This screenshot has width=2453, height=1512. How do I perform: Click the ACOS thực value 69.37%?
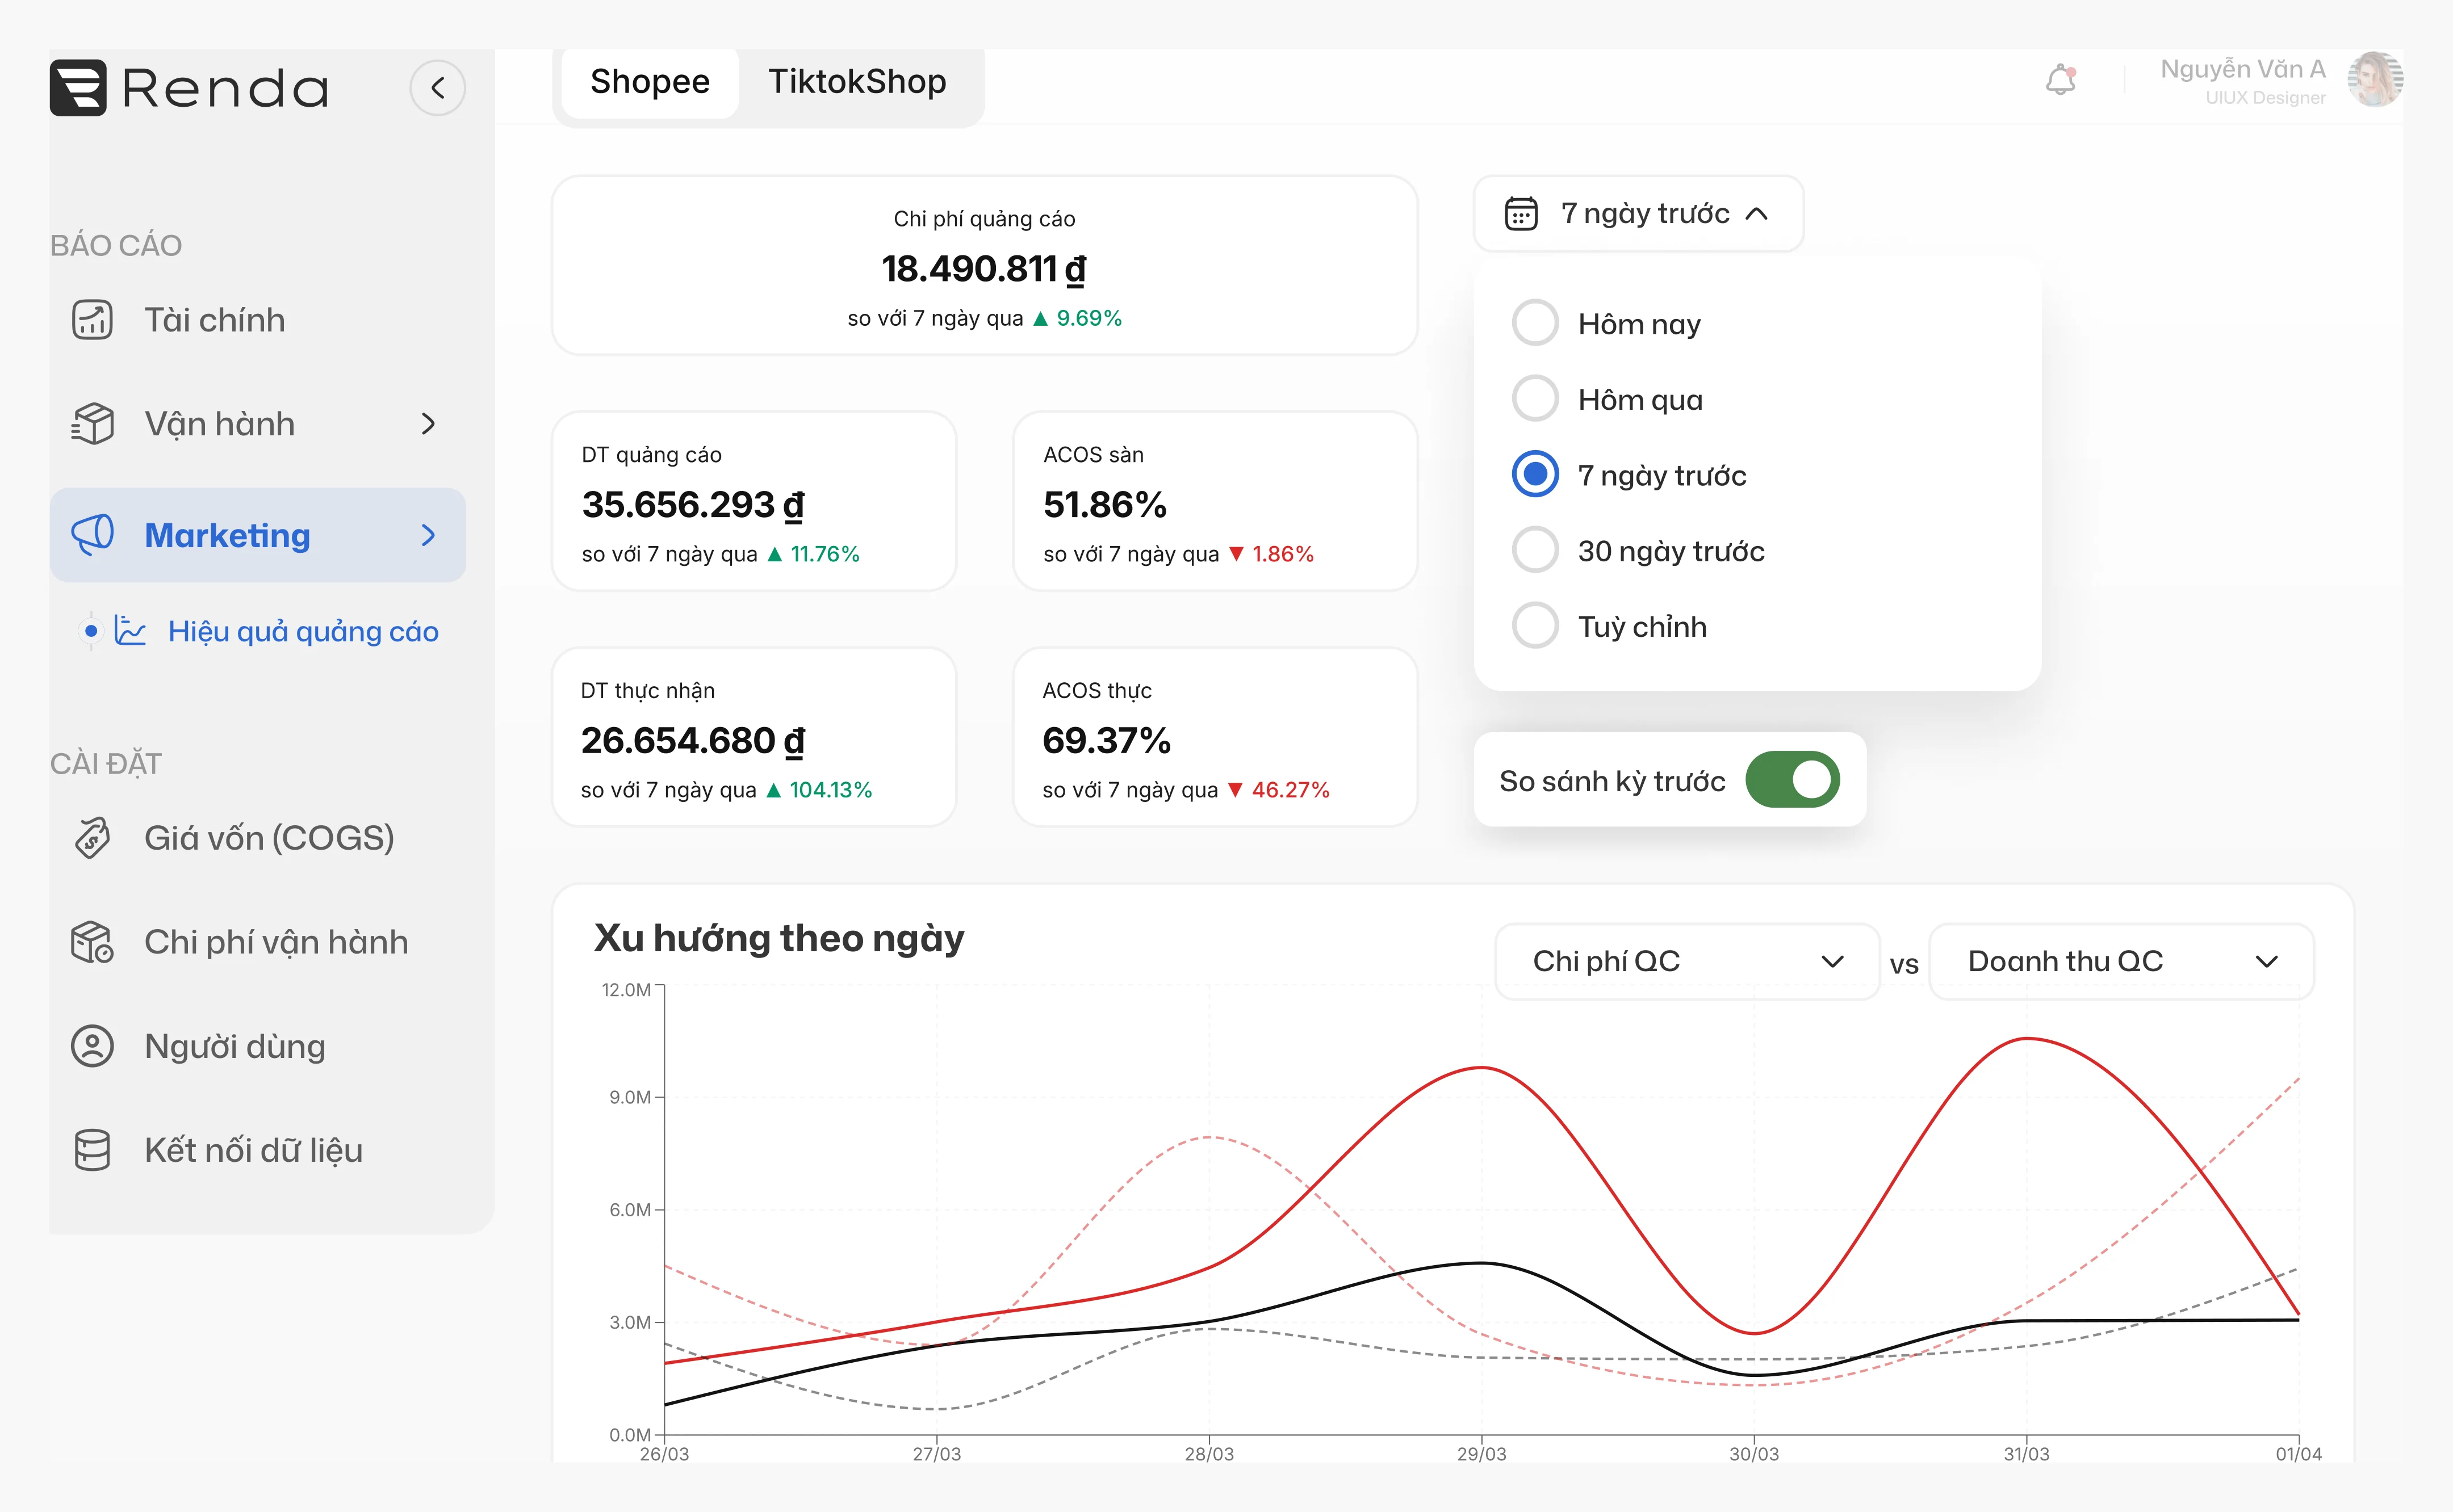pyautogui.click(x=1107, y=741)
